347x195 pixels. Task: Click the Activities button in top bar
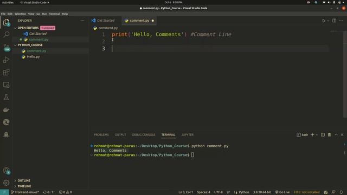(8, 2)
